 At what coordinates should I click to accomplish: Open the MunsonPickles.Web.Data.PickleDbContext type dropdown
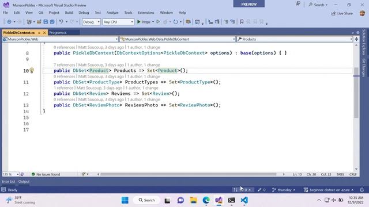[x=178, y=39]
